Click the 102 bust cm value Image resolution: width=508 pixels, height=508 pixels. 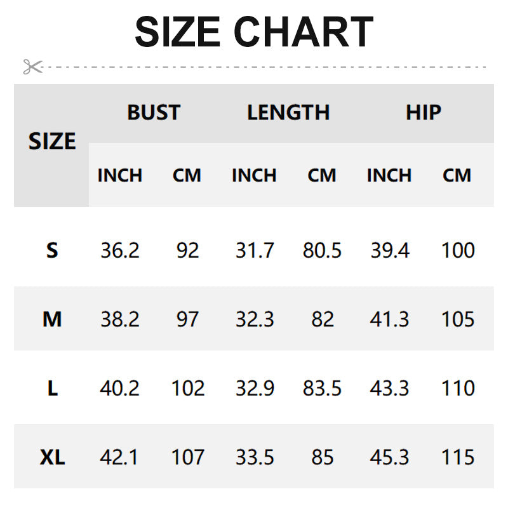(x=188, y=388)
